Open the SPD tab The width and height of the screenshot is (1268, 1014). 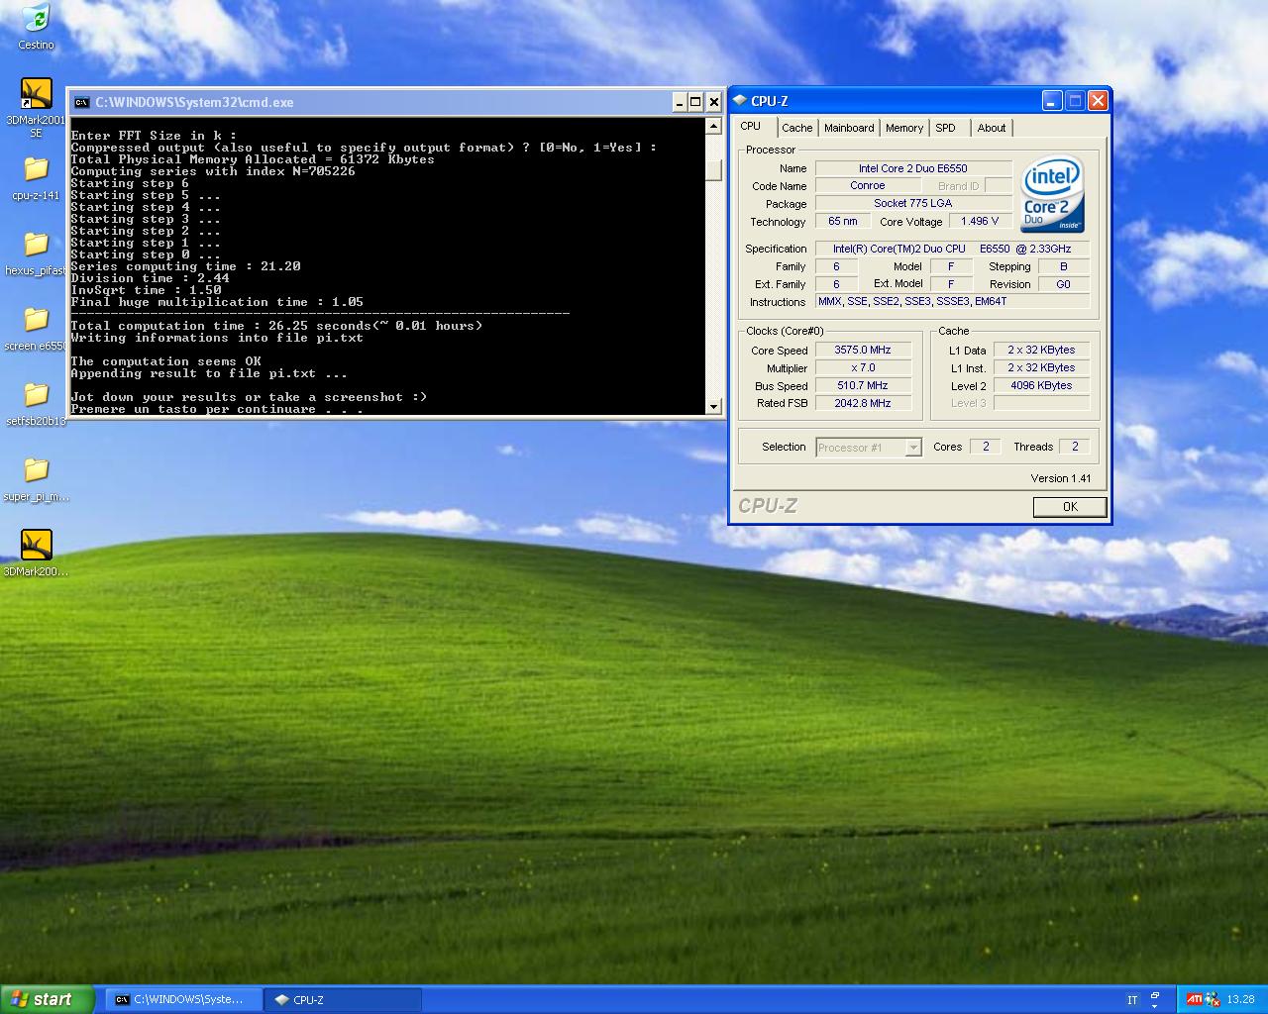(946, 128)
